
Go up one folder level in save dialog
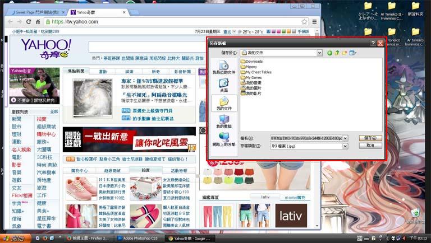[x=337, y=53]
